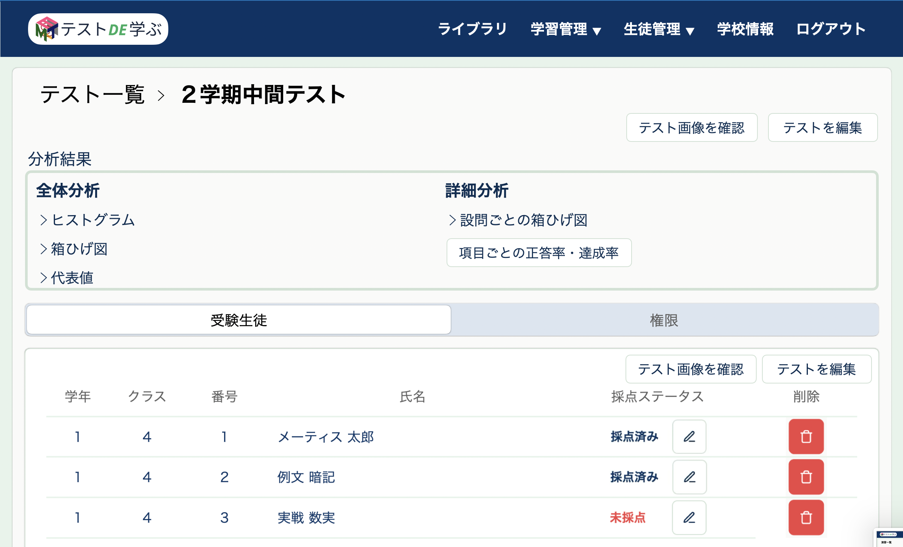903x547 pixels.
Task: Open the 生徒管理 dropdown menu
Action: click(x=659, y=29)
